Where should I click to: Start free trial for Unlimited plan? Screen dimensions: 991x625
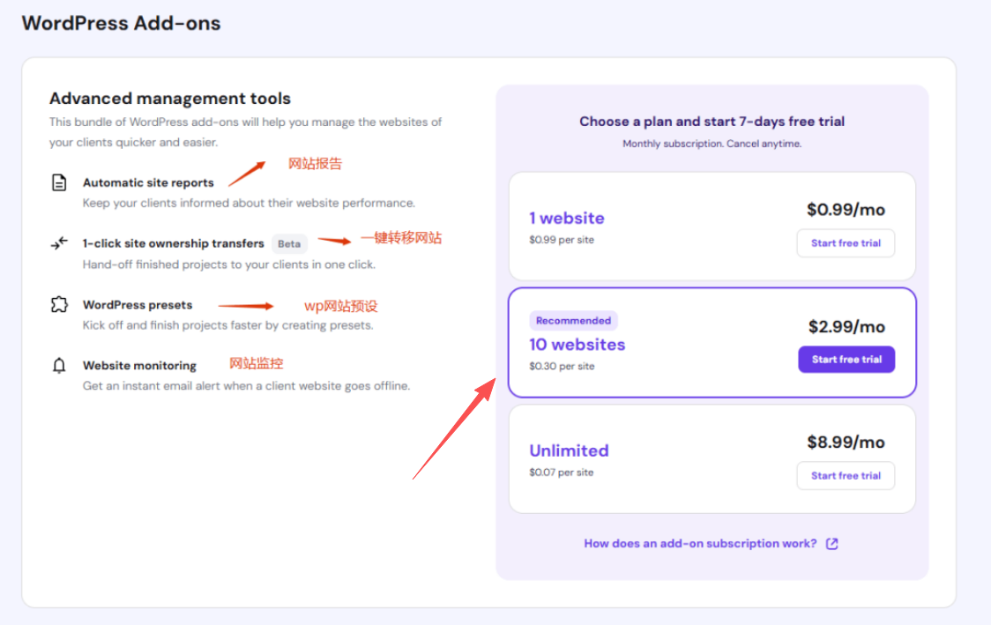tap(846, 476)
